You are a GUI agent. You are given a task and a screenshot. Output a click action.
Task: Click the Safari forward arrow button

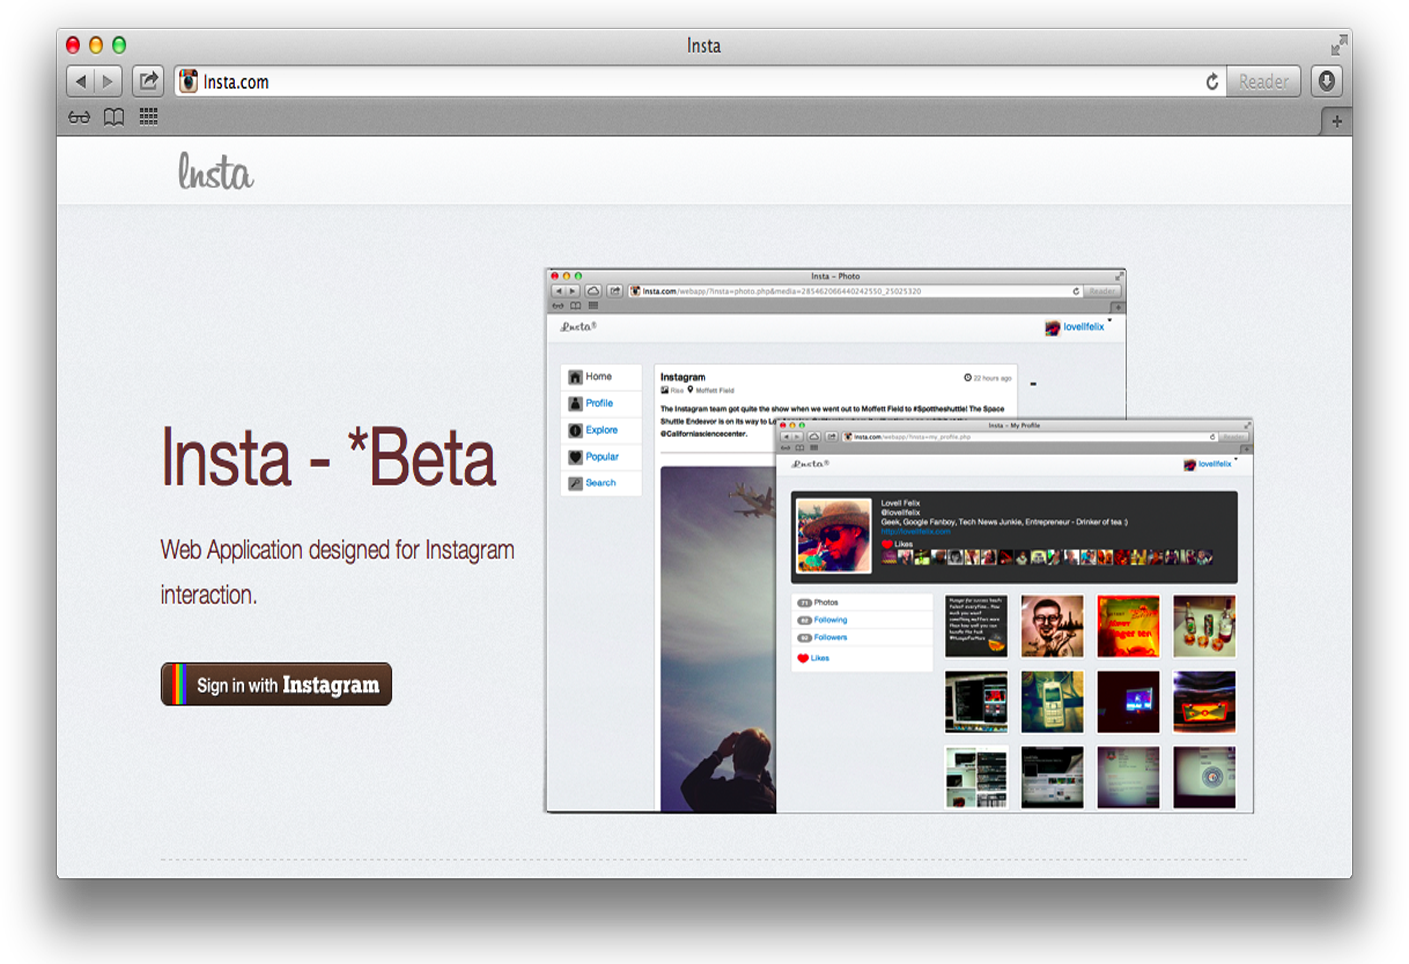(x=108, y=81)
